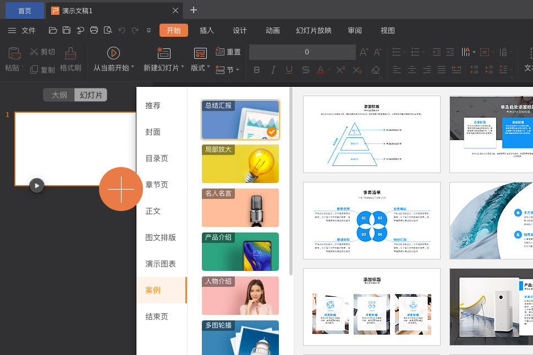
Task: Open the Review (审阅) tab
Action: point(355,30)
